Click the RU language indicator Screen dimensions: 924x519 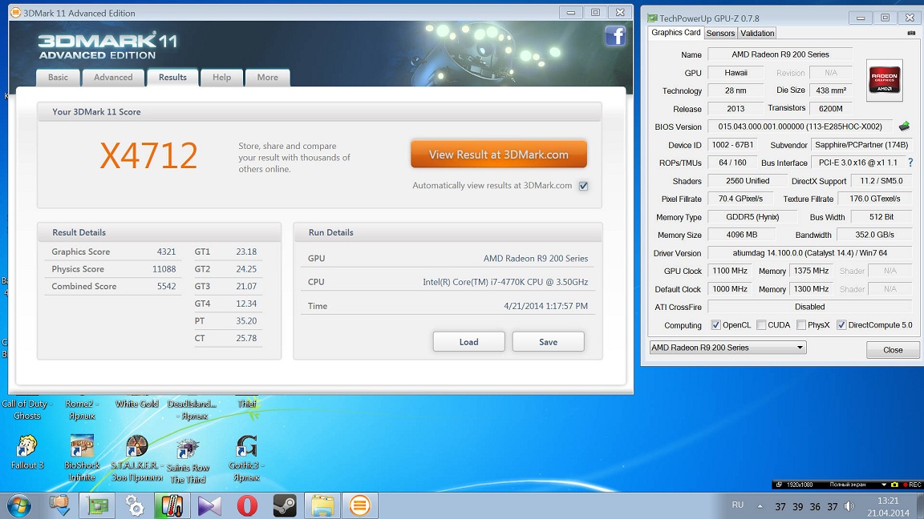tap(738, 505)
